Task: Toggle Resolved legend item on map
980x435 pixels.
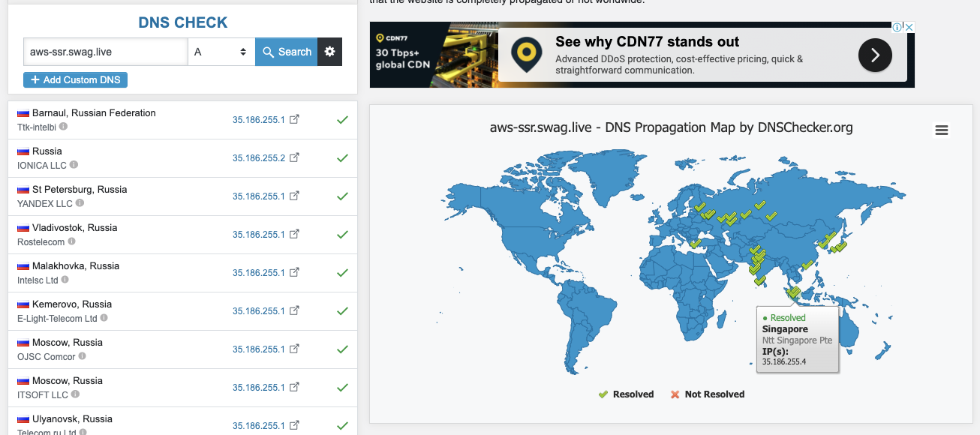Action: coord(626,394)
